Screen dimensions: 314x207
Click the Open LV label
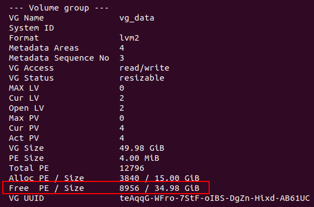pyautogui.click(x=26, y=108)
